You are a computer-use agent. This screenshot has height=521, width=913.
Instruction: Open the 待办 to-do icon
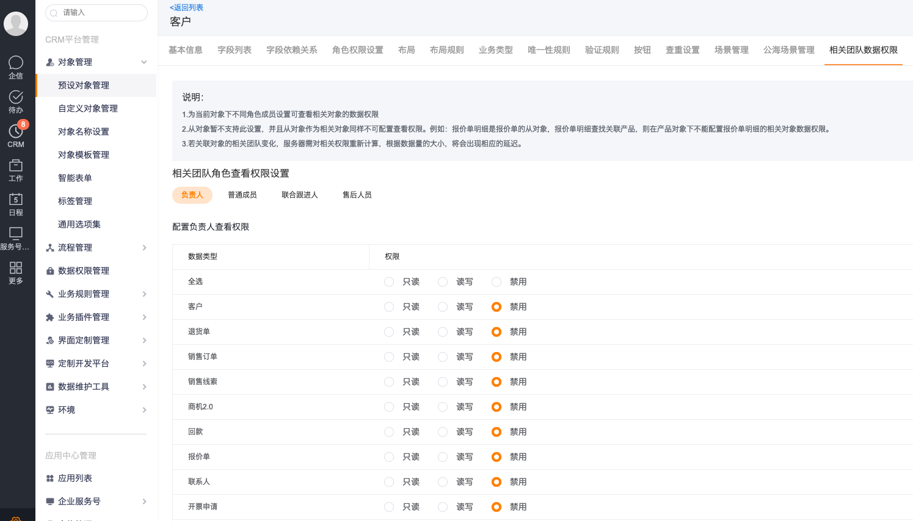tap(16, 97)
